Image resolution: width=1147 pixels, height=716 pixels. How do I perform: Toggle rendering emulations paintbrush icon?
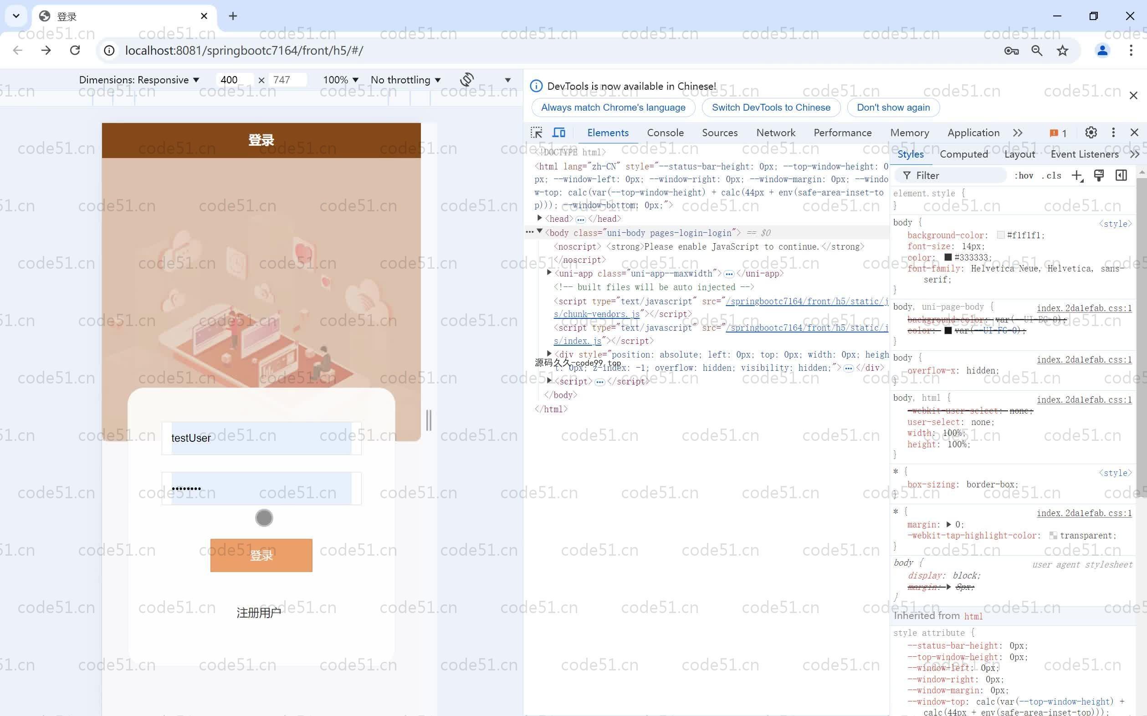click(1099, 176)
